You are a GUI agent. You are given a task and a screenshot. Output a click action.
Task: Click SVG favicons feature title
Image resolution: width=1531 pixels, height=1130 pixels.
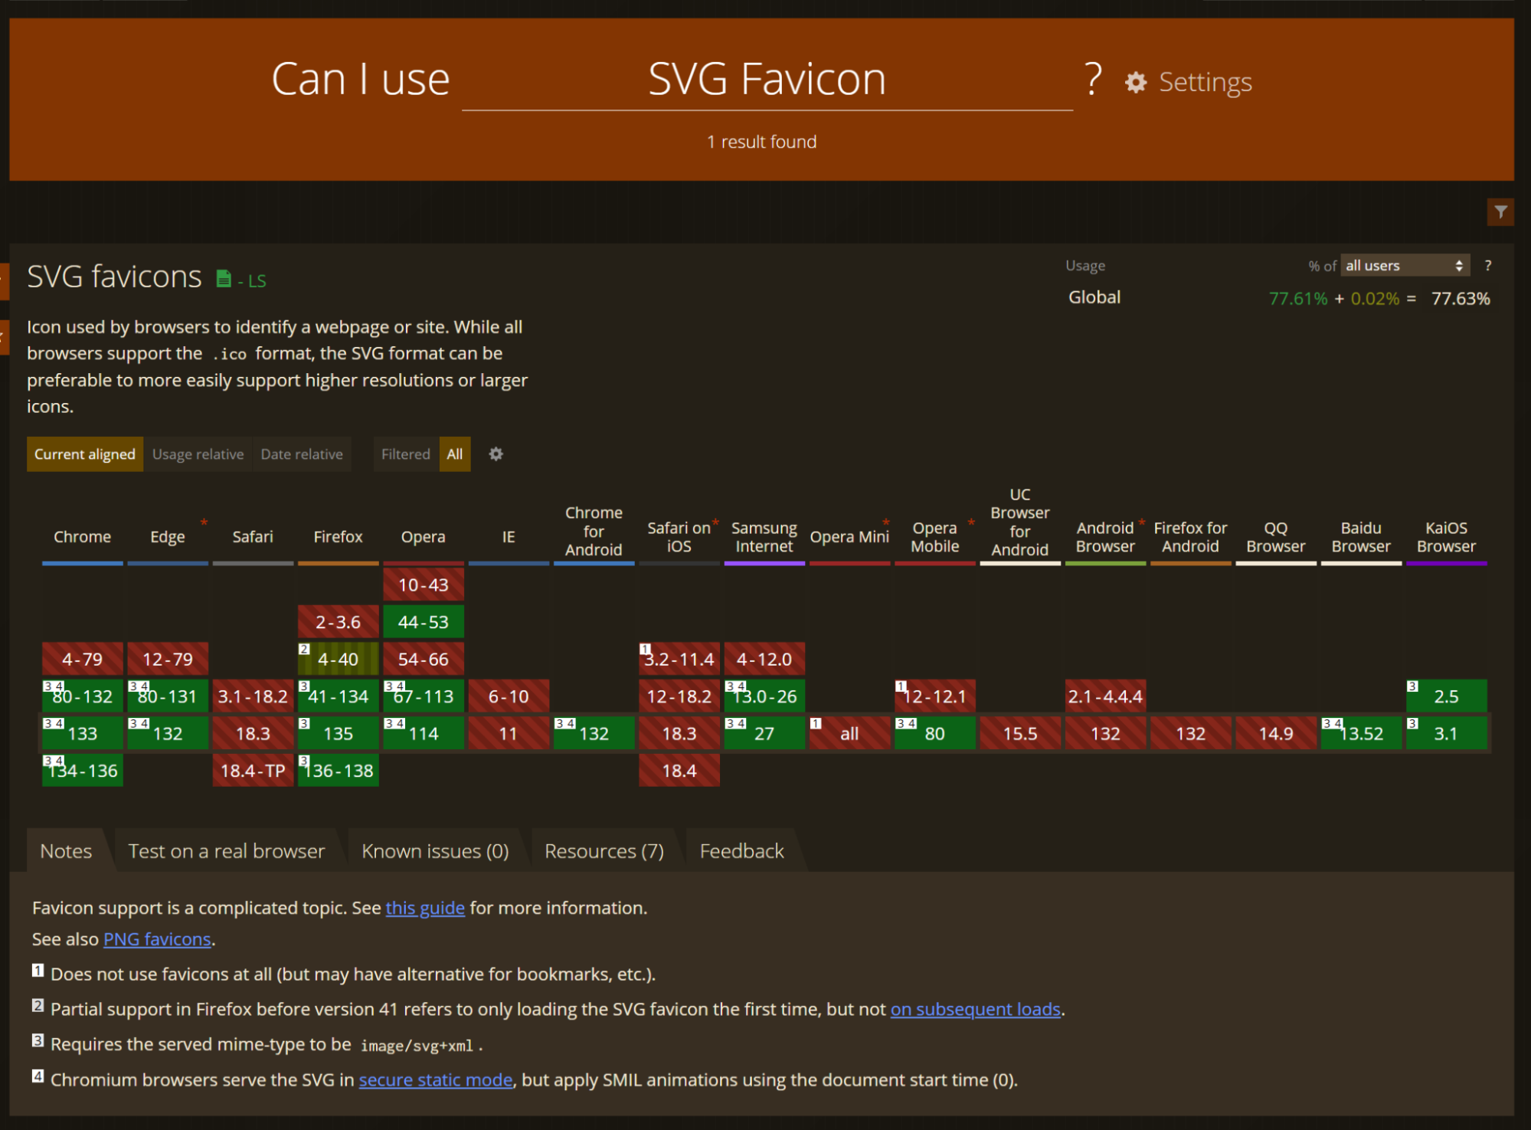[x=114, y=277]
